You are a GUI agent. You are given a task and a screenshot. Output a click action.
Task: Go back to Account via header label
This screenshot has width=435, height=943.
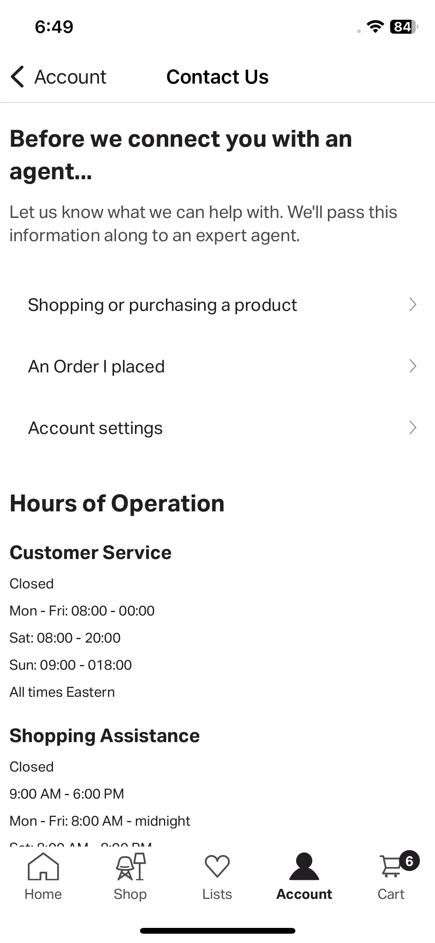(x=70, y=77)
